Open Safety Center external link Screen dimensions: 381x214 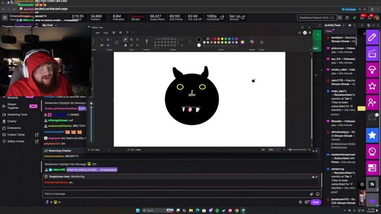click(x=37, y=141)
